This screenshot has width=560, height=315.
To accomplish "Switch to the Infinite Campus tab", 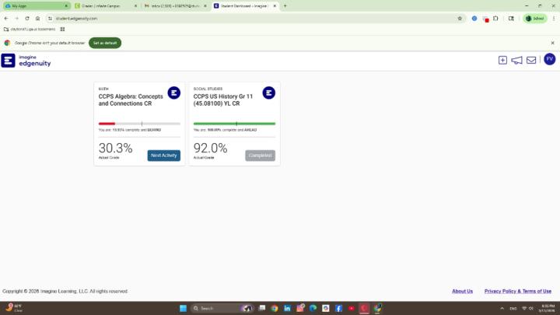I will coord(105,6).
